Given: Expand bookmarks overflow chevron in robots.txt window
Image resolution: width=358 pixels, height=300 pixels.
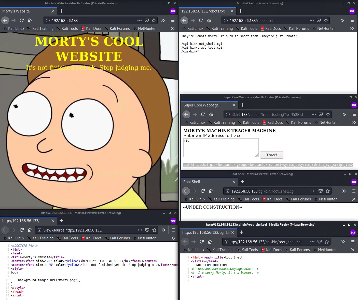Looking at the screenshot, I should click(352, 29).
